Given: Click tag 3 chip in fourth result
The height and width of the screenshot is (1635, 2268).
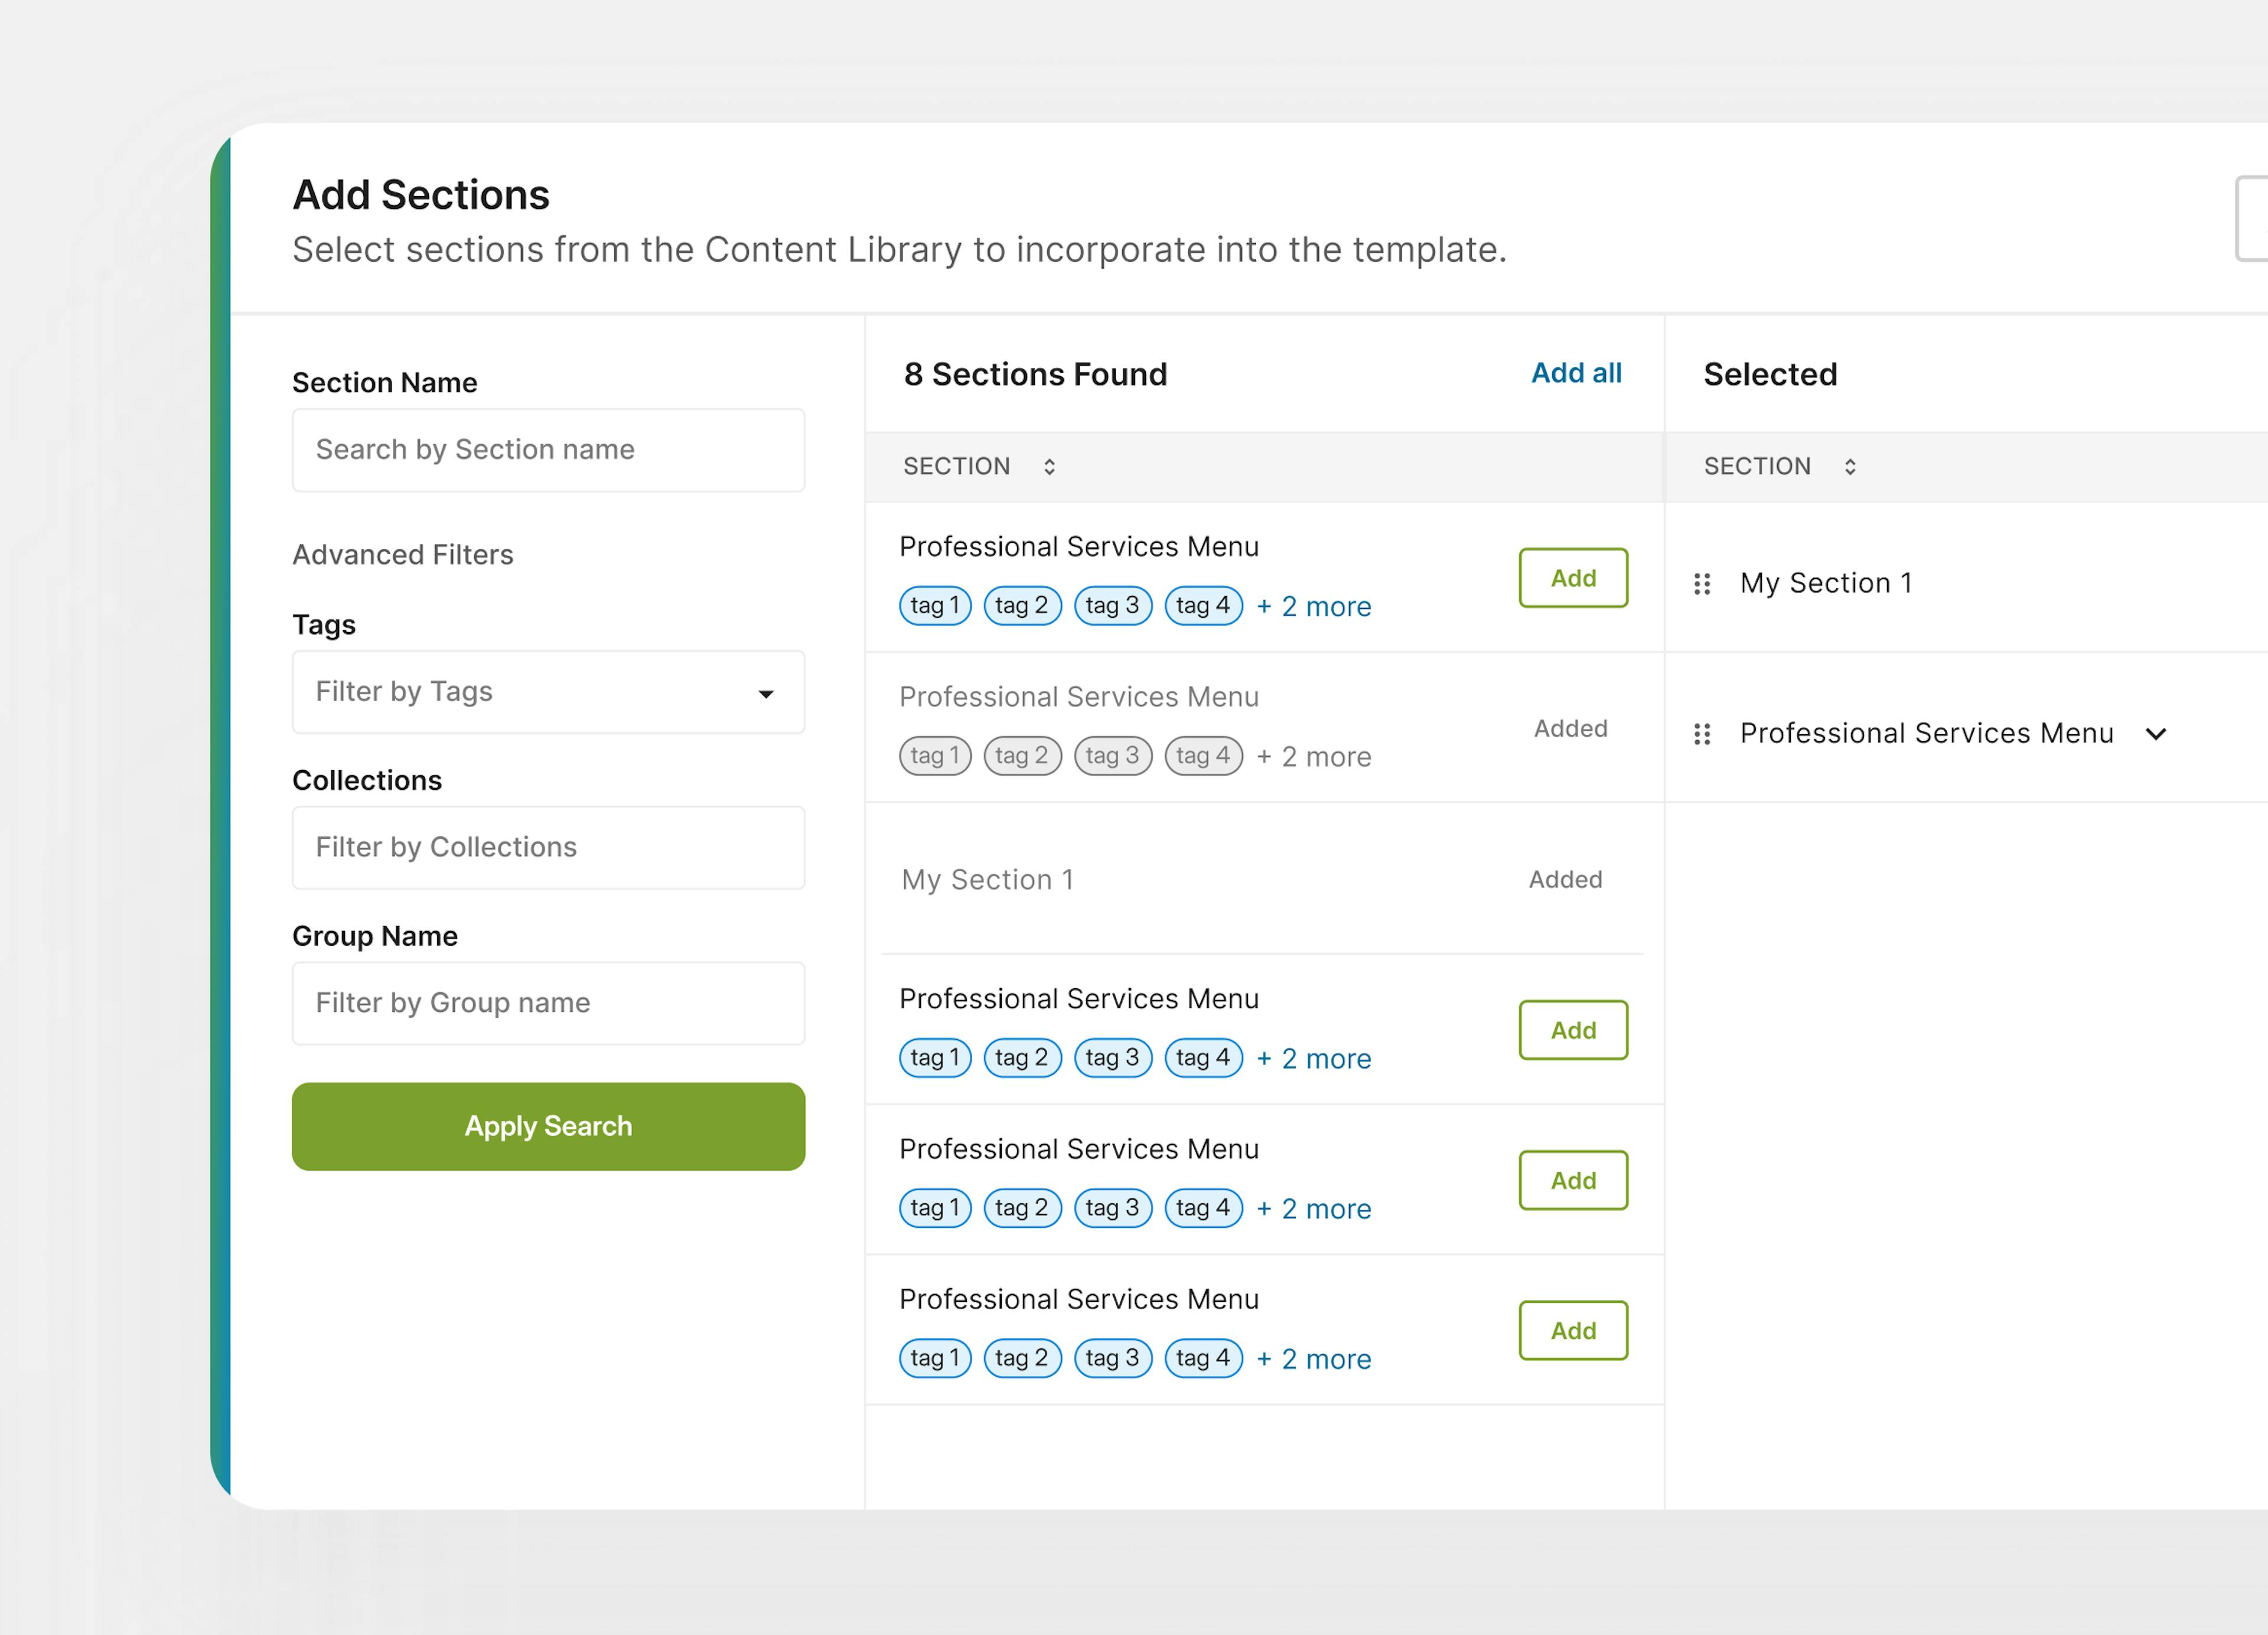Looking at the screenshot, I should pos(1112,1058).
